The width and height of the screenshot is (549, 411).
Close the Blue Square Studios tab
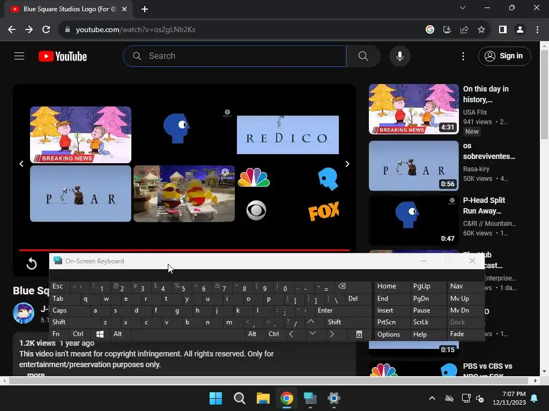tap(124, 9)
